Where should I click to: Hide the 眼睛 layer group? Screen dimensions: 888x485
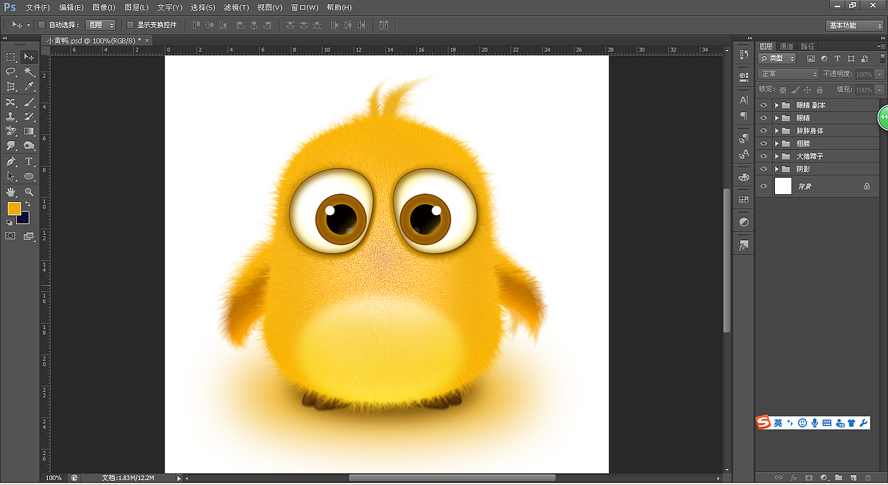764,118
